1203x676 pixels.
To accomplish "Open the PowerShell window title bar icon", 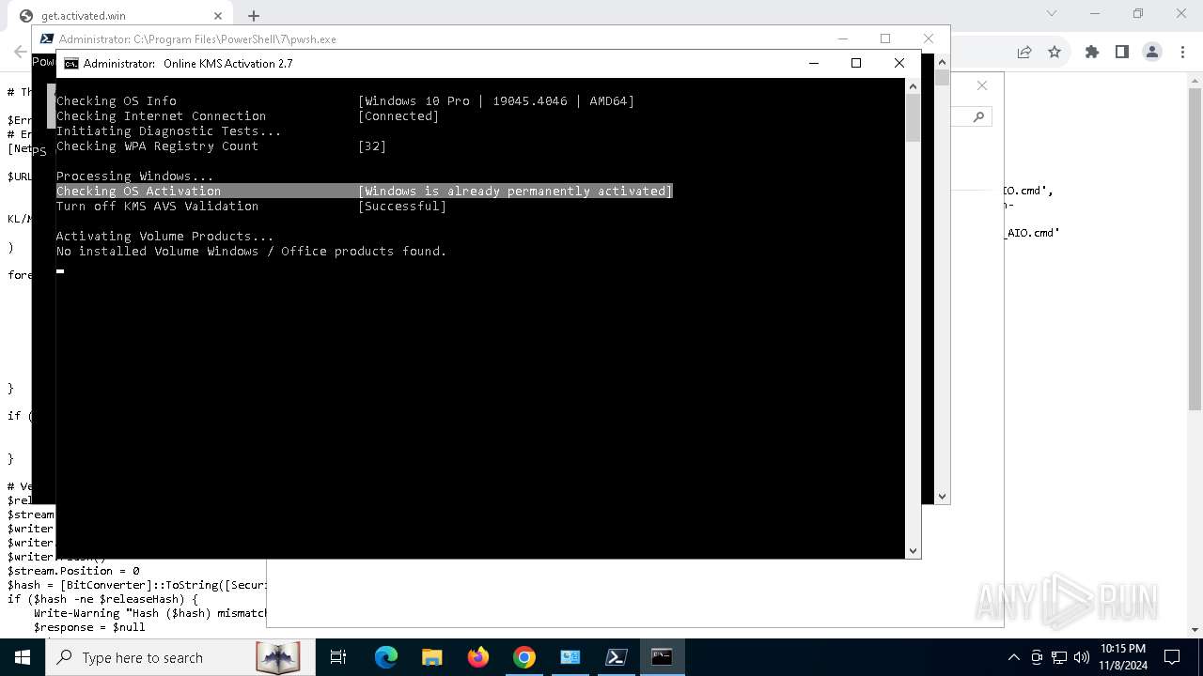I will (47, 38).
